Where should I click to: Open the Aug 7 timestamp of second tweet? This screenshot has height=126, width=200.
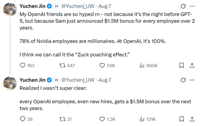coord(105,80)
